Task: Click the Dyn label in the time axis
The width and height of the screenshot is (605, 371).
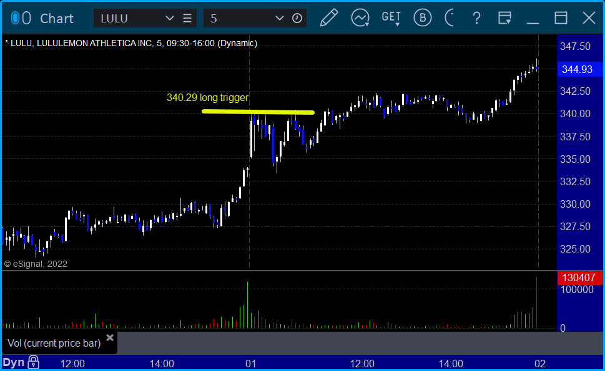Action: pos(14,362)
